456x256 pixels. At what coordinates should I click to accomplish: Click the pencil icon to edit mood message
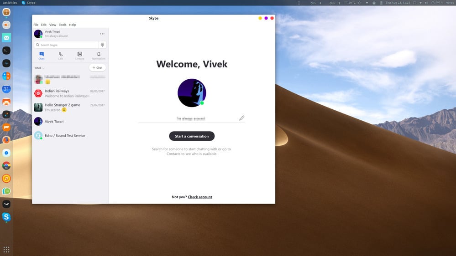(241, 118)
